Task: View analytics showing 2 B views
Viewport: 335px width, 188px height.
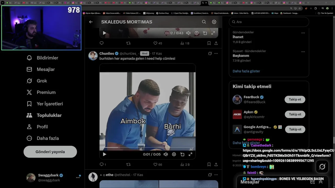Action: coord(185,164)
